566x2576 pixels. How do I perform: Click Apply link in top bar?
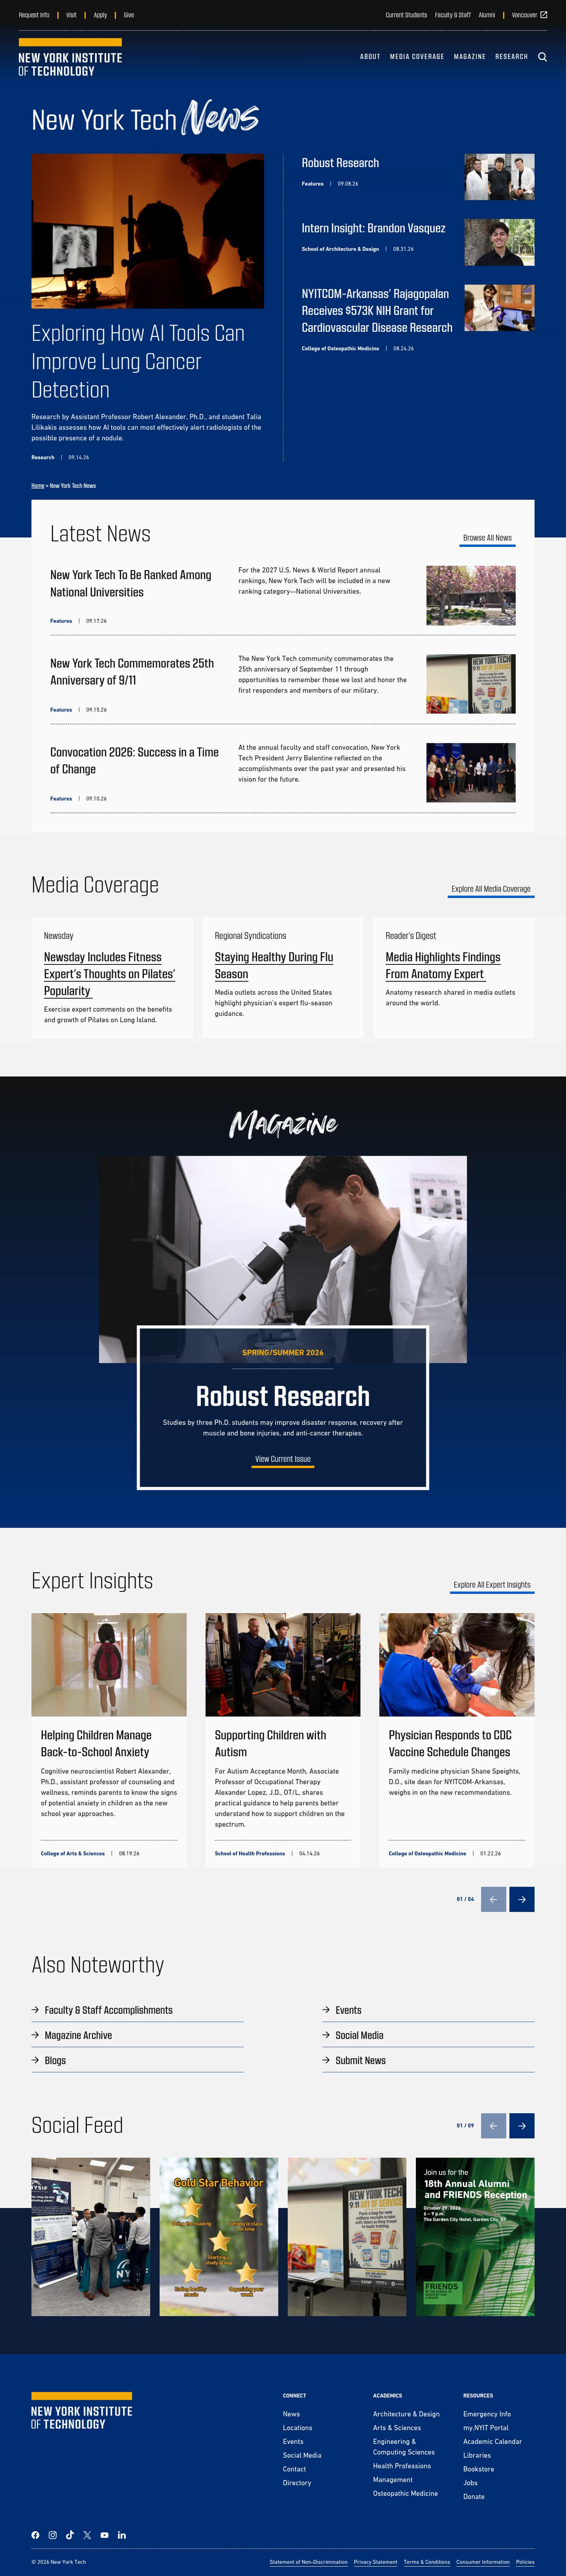point(100,15)
